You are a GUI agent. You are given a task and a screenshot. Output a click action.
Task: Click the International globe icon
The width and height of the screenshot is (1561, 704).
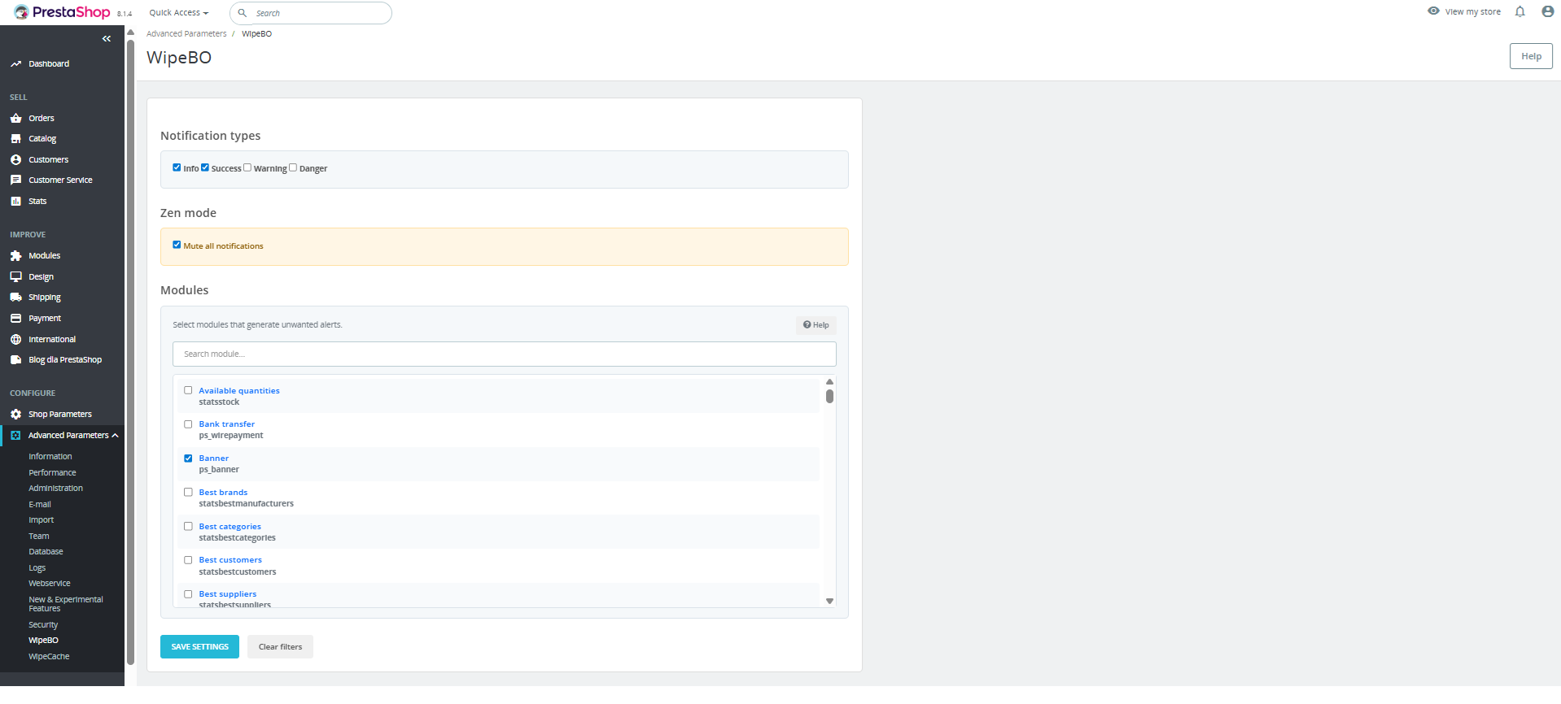point(15,340)
